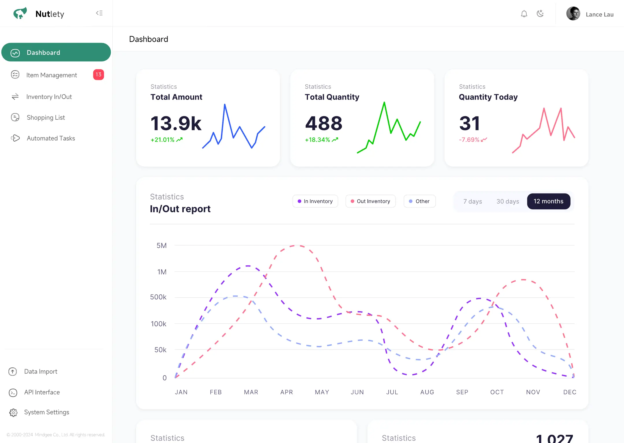Select the 12 months range tab
624x443 pixels.
(x=549, y=201)
